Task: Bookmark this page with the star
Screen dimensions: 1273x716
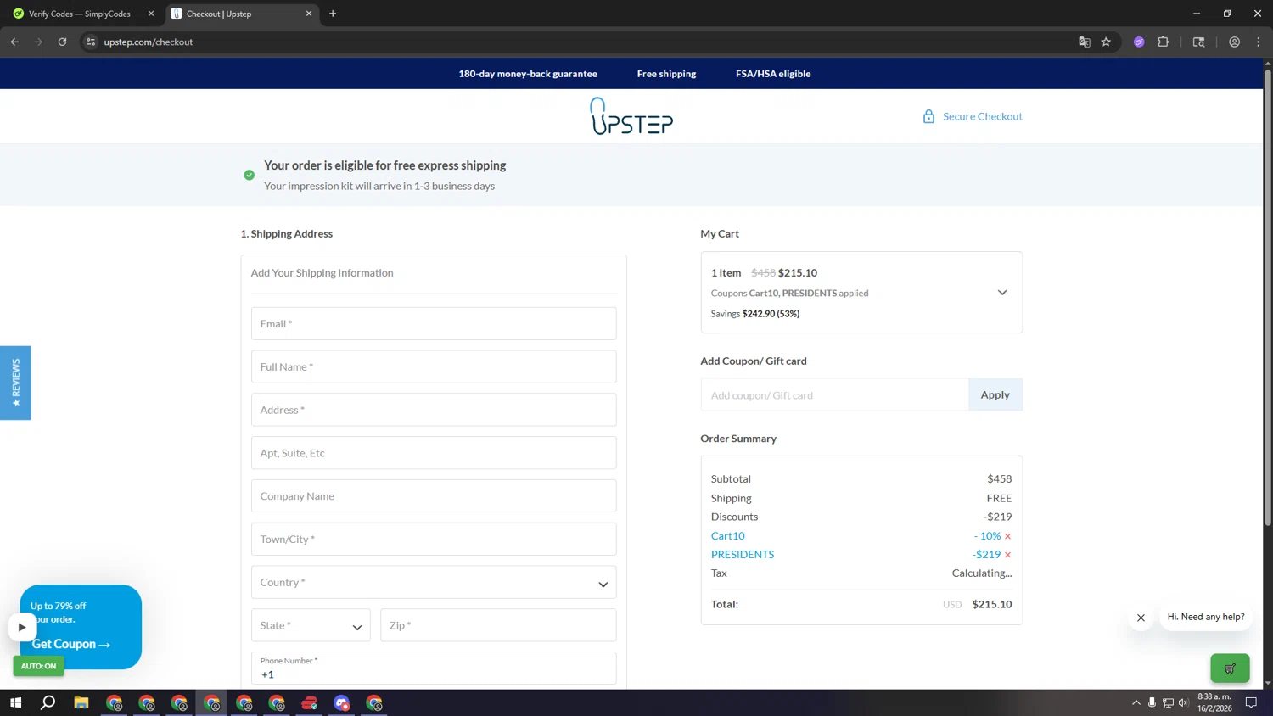Action: point(1106,42)
